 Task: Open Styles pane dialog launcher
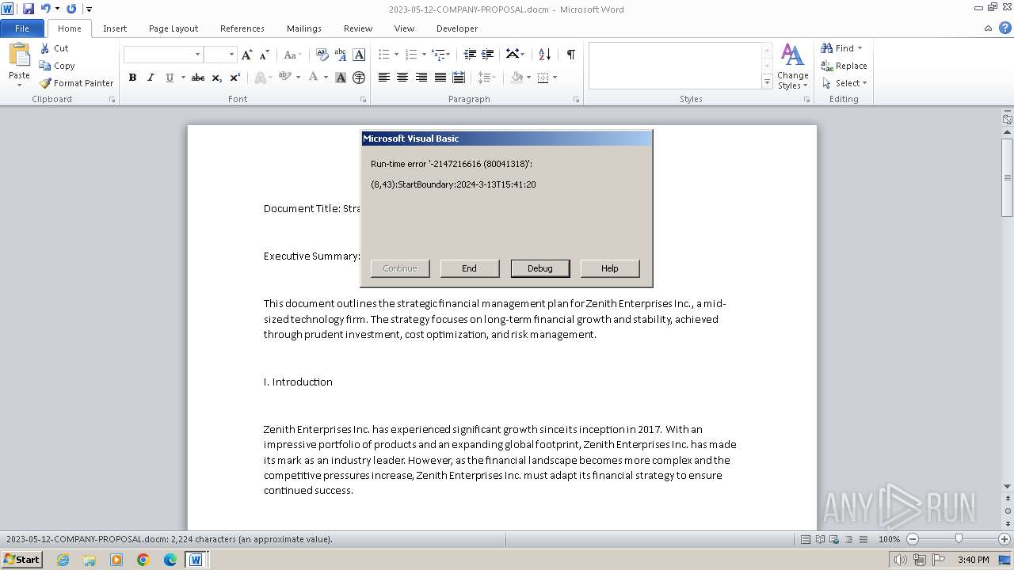point(807,100)
